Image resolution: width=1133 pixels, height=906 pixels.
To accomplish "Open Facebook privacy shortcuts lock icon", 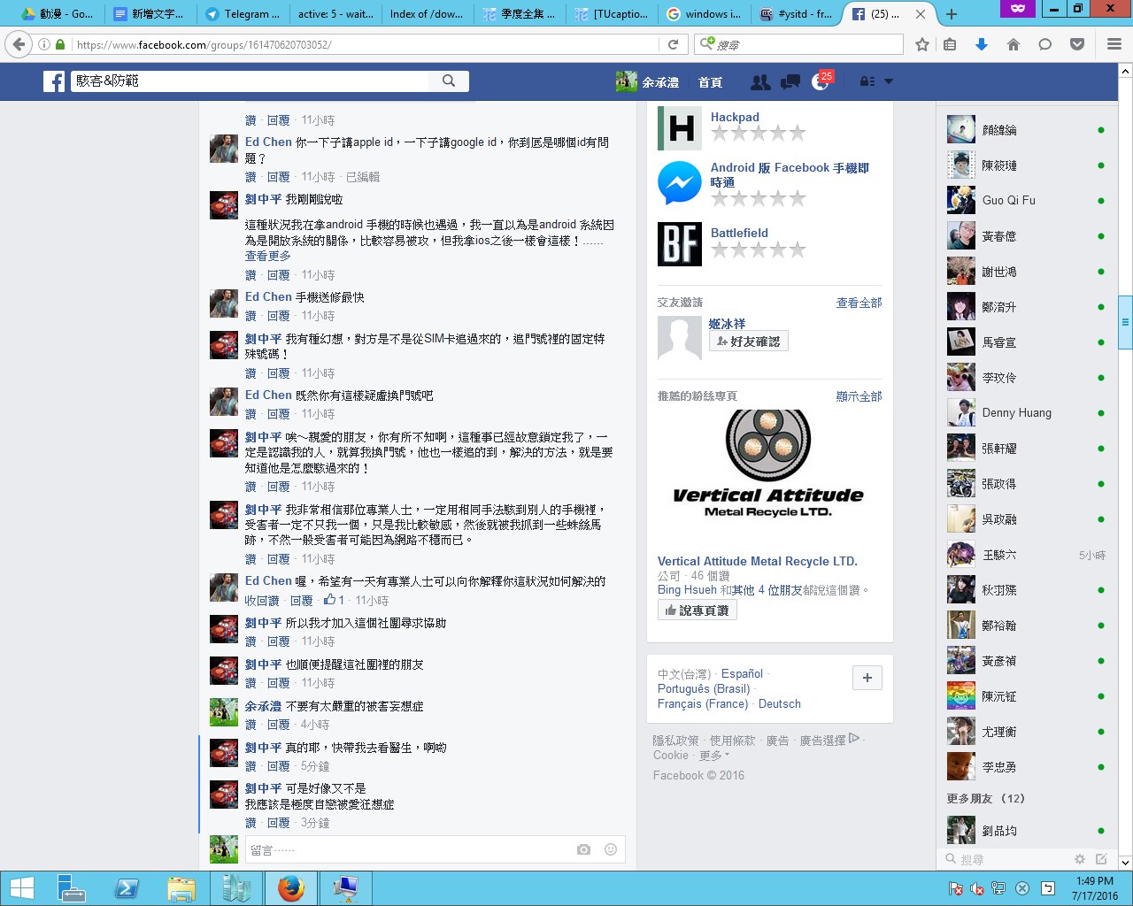I will pos(867,81).
